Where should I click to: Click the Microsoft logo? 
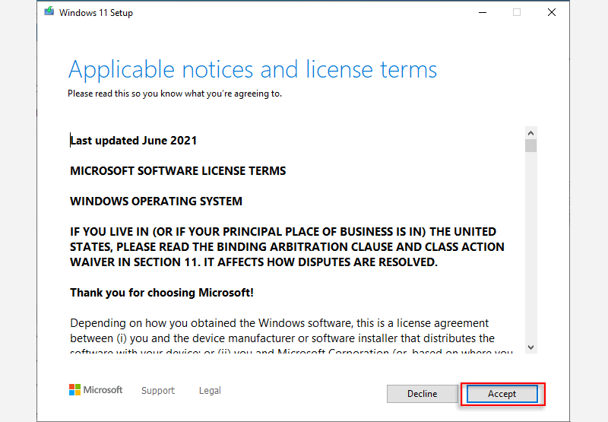click(96, 390)
